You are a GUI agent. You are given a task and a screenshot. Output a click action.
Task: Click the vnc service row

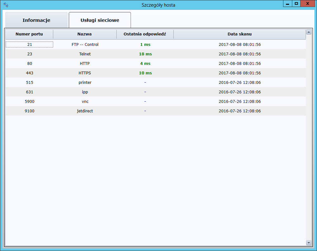click(x=85, y=102)
